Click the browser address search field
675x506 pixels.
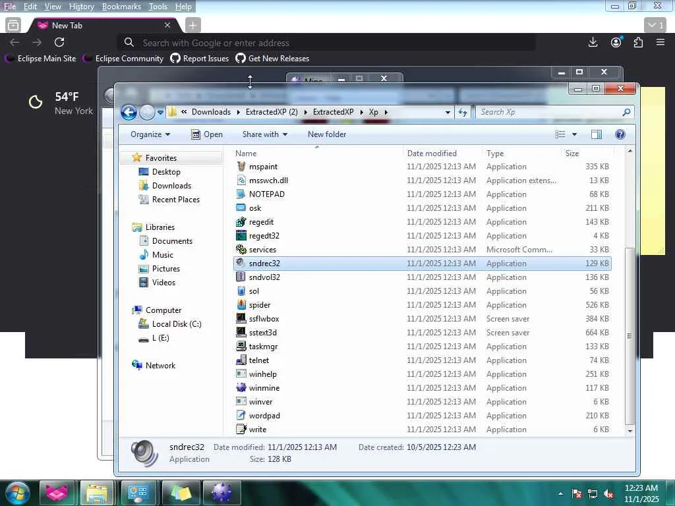tap(326, 43)
